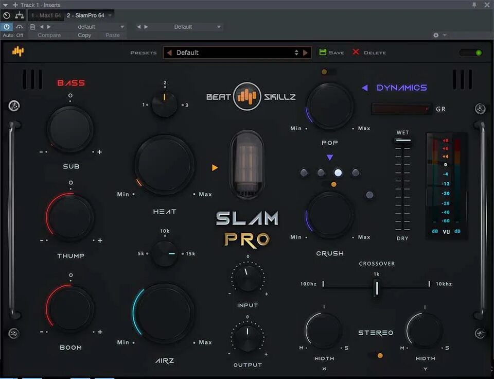Viewport: 494px width, 379px height.
Task: Toggle the small orange switch above the POP knob
Action: (x=328, y=72)
